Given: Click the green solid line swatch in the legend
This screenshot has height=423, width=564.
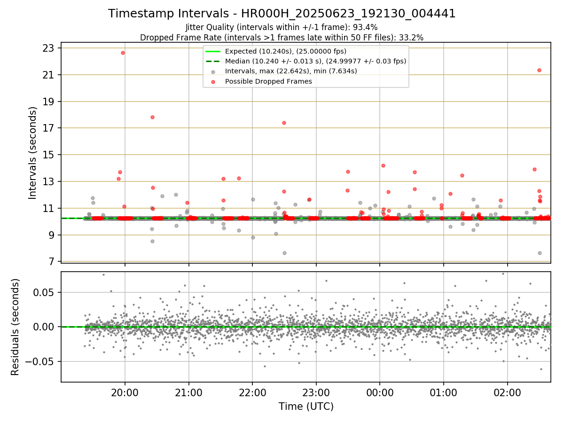Looking at the screenshot, I should (213, 51).
